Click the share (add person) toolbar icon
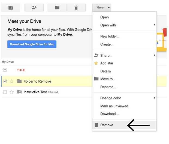Screen dimensions: 169x144 pos(34,8)
